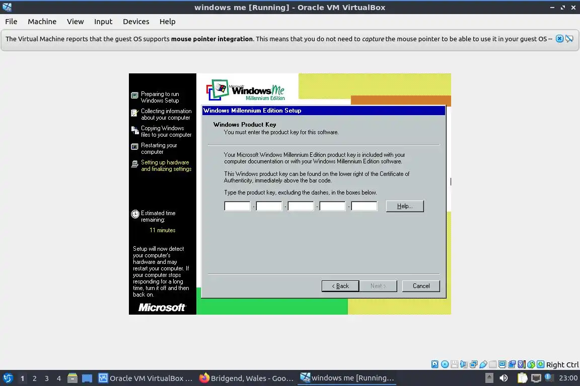The image size is (580, 386).
Task: Click the CPU virtualization status icon
Action: (x=521, y=364)
